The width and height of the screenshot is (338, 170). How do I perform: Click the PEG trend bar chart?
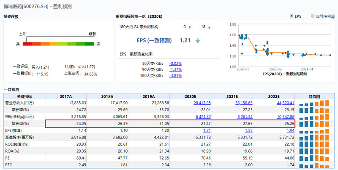314,165
